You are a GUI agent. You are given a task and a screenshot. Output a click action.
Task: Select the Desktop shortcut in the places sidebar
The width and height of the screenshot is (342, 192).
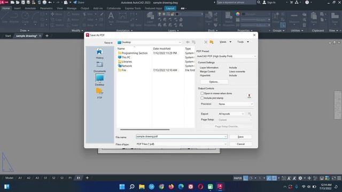coord(99,80)
